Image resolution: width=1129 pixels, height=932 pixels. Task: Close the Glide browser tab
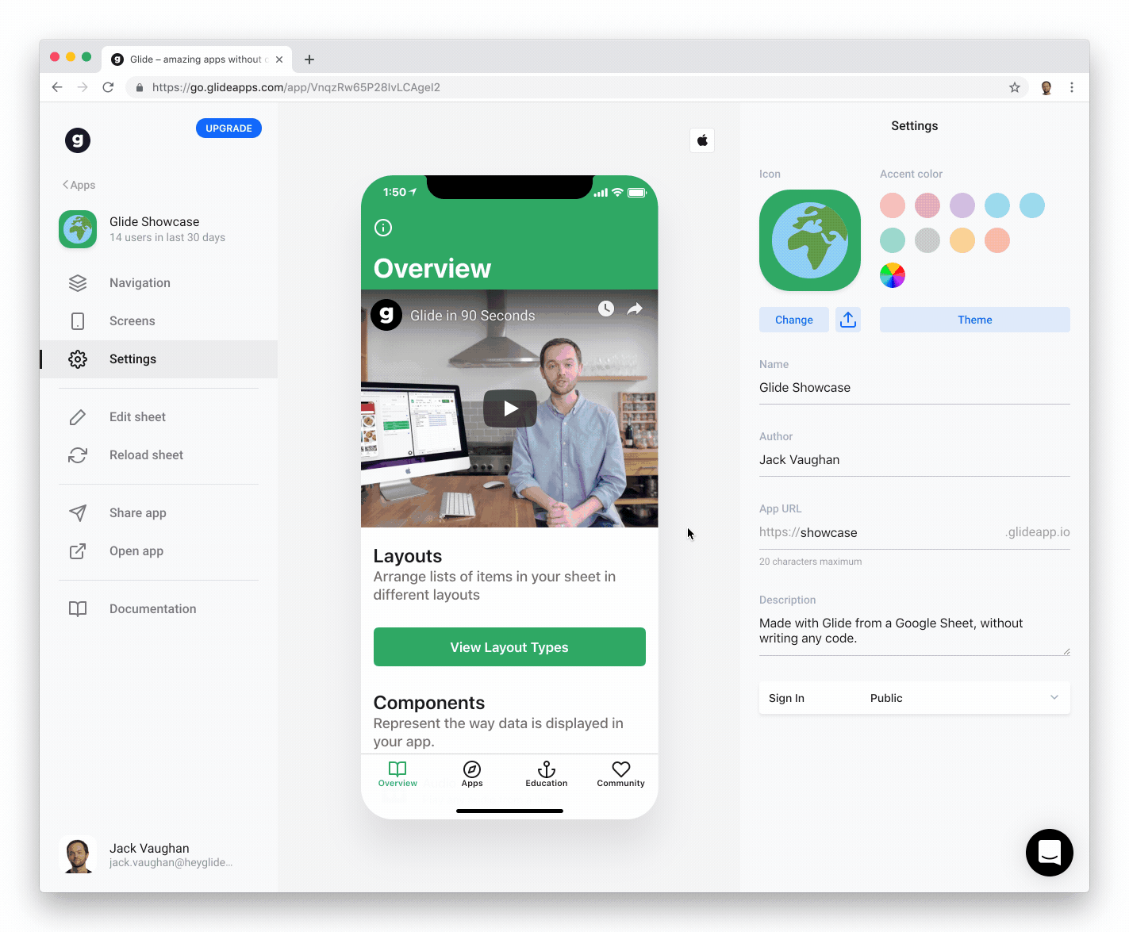279,59
